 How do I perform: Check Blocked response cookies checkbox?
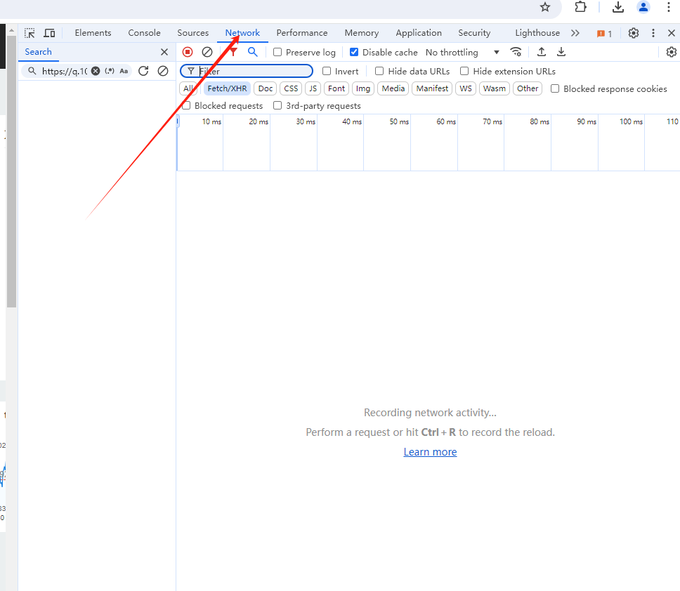pos(555,88)
